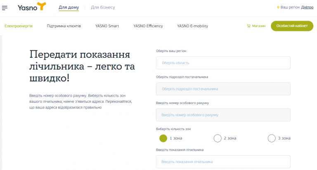Screen dimensions: 317x170
Task: Open the Електроенергія menu item
Action: pyautogui.click(x=19, y=26)
